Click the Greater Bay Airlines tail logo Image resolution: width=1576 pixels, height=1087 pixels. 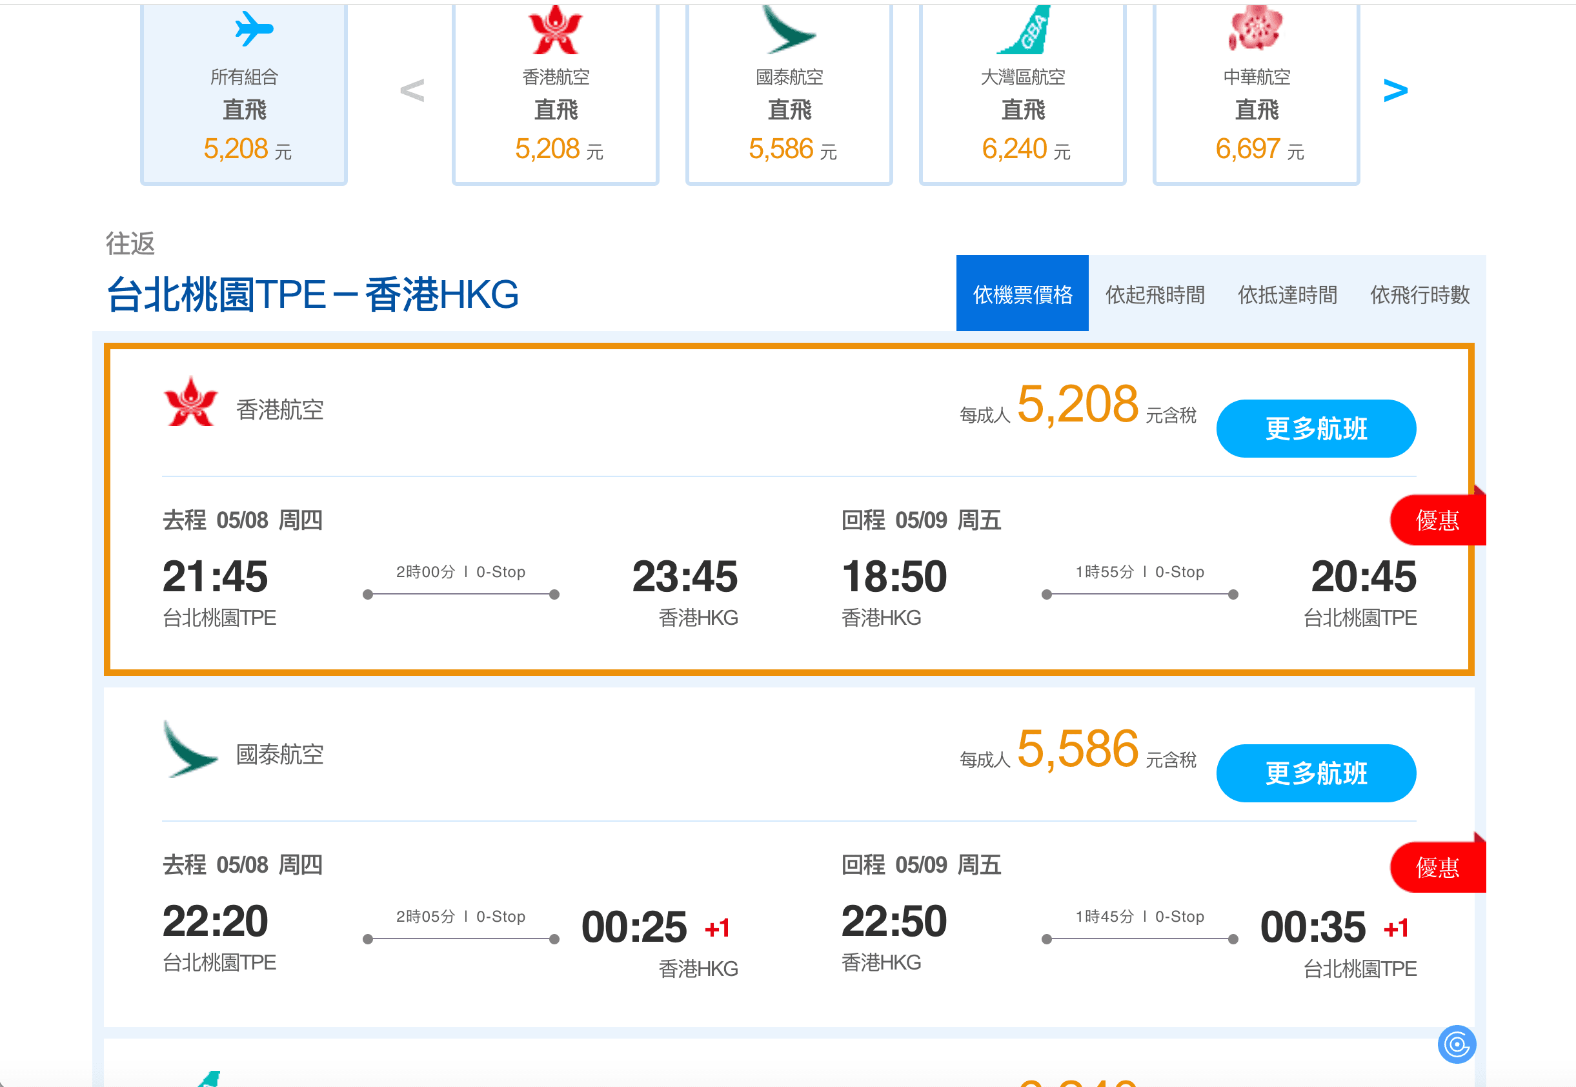pyautogui.click(x=1023, y=30)
